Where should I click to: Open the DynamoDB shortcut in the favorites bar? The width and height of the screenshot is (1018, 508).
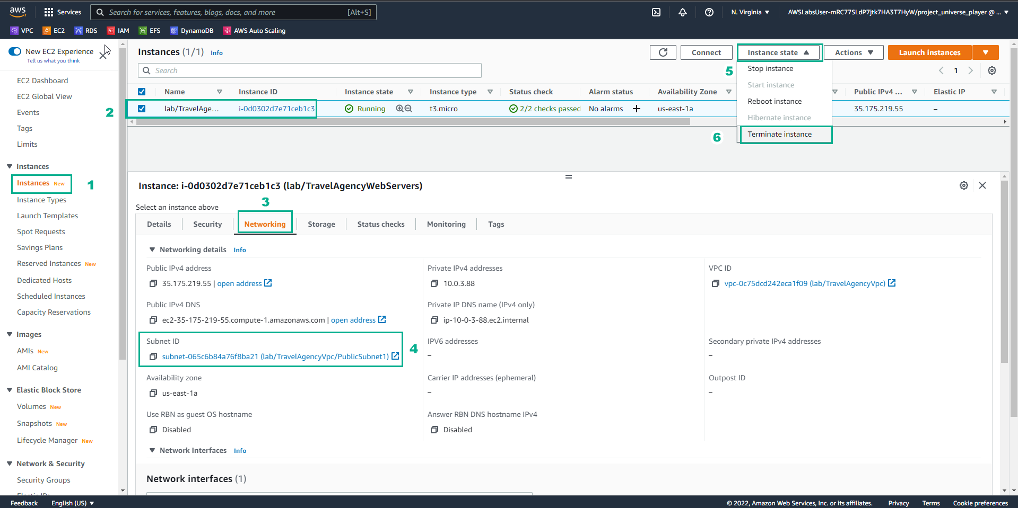click(192, 31)
